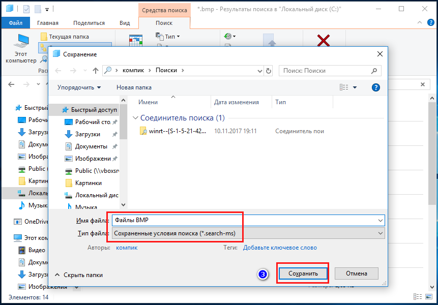Screen dimensions: 438x305
Task: Sort by the Имени column header
Action: (x=148, y=102)
